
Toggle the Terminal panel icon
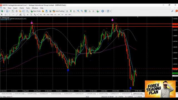pyautogui.click(x=24, y=11)
